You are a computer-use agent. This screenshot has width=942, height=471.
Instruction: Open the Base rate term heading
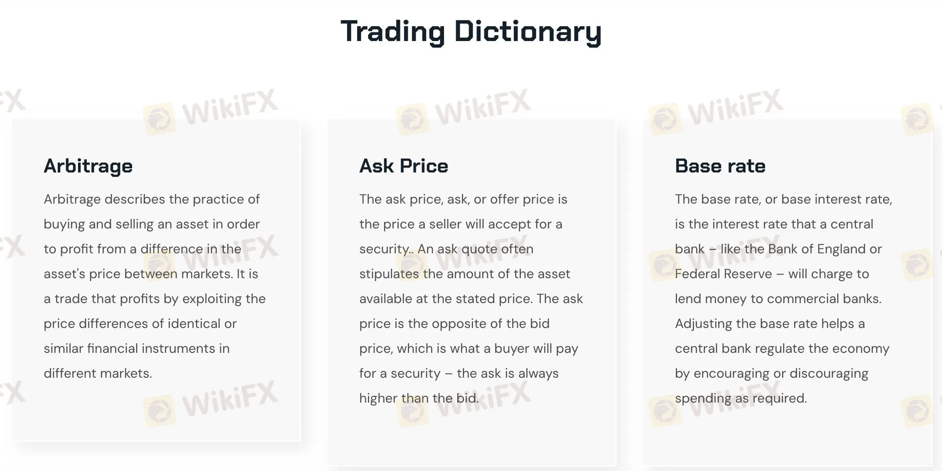click(x=720, y=166)
